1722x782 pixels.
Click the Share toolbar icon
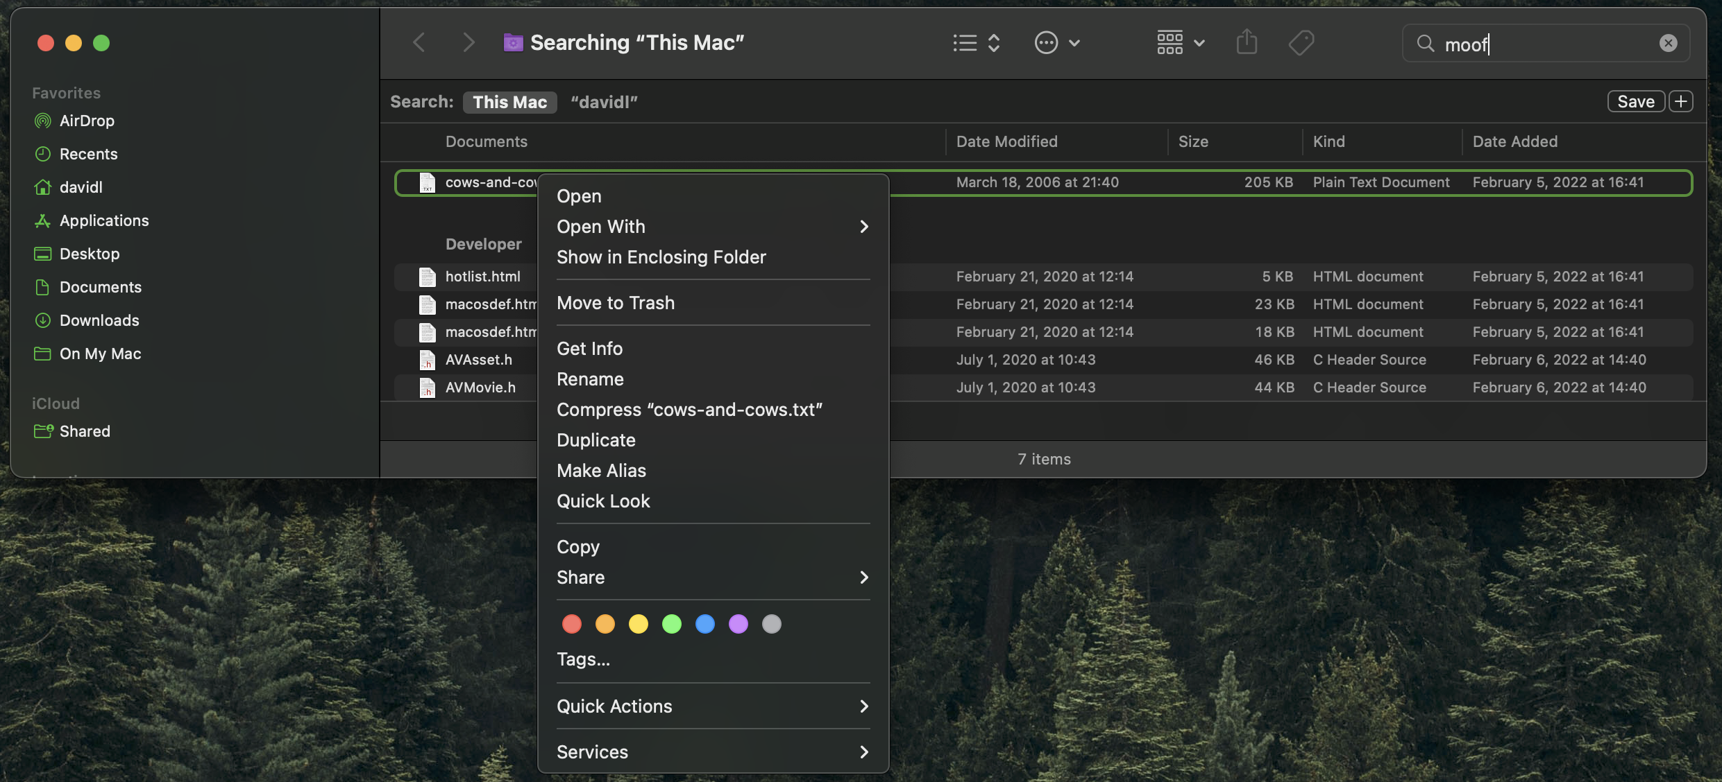pyautogui.click(x=1247, y=42)
